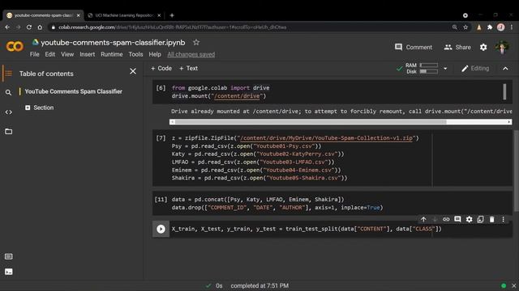519x291 pixels.
Task: Move the selected cell up
Action: 423,219
